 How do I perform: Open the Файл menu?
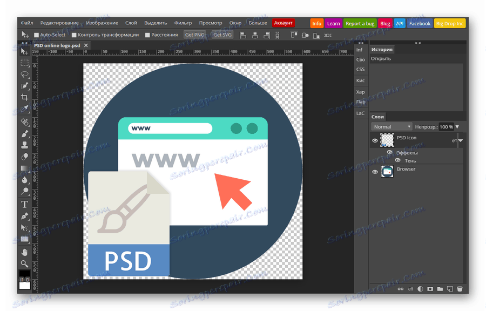[27, 23]
